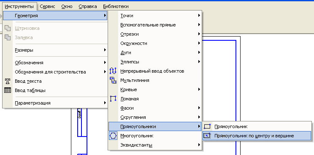Click the Ввод таблицы table icon
This screenshot has height=155, width=314.
(8, 90)
